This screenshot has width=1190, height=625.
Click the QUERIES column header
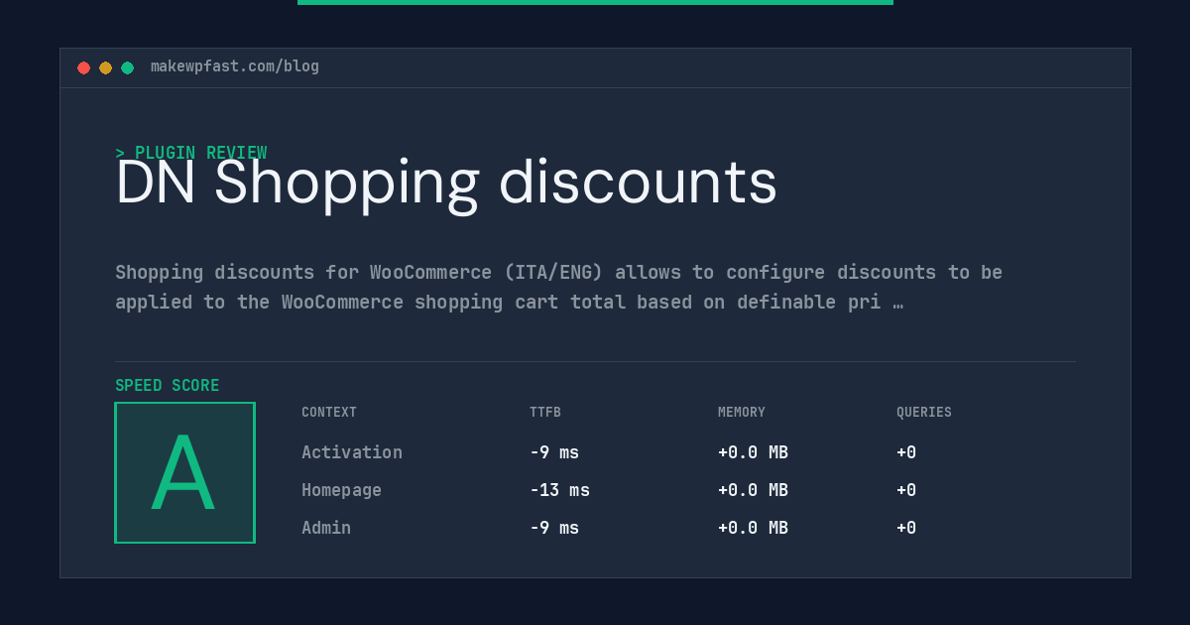point(924,412)
